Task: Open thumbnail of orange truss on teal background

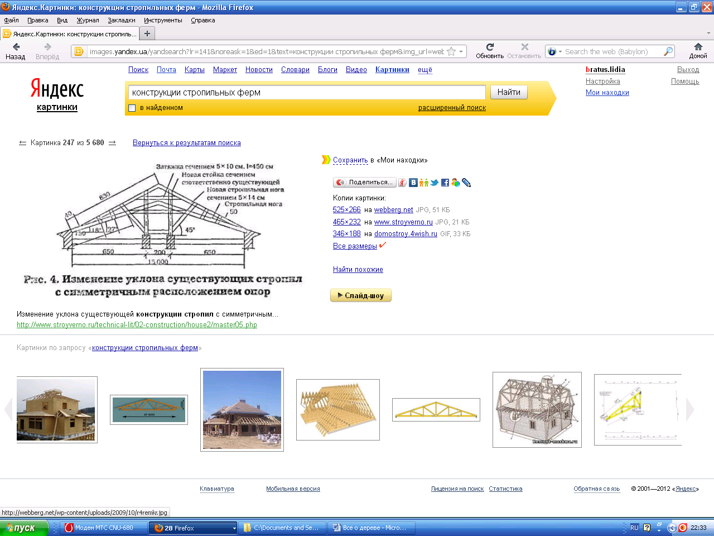Action: (x=149, y=410)
